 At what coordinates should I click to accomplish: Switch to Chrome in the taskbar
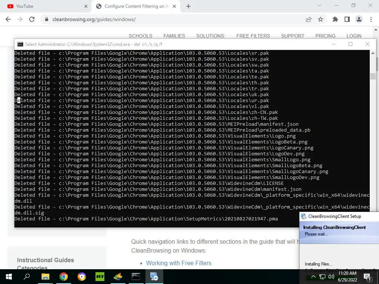(x=64, y=277)
